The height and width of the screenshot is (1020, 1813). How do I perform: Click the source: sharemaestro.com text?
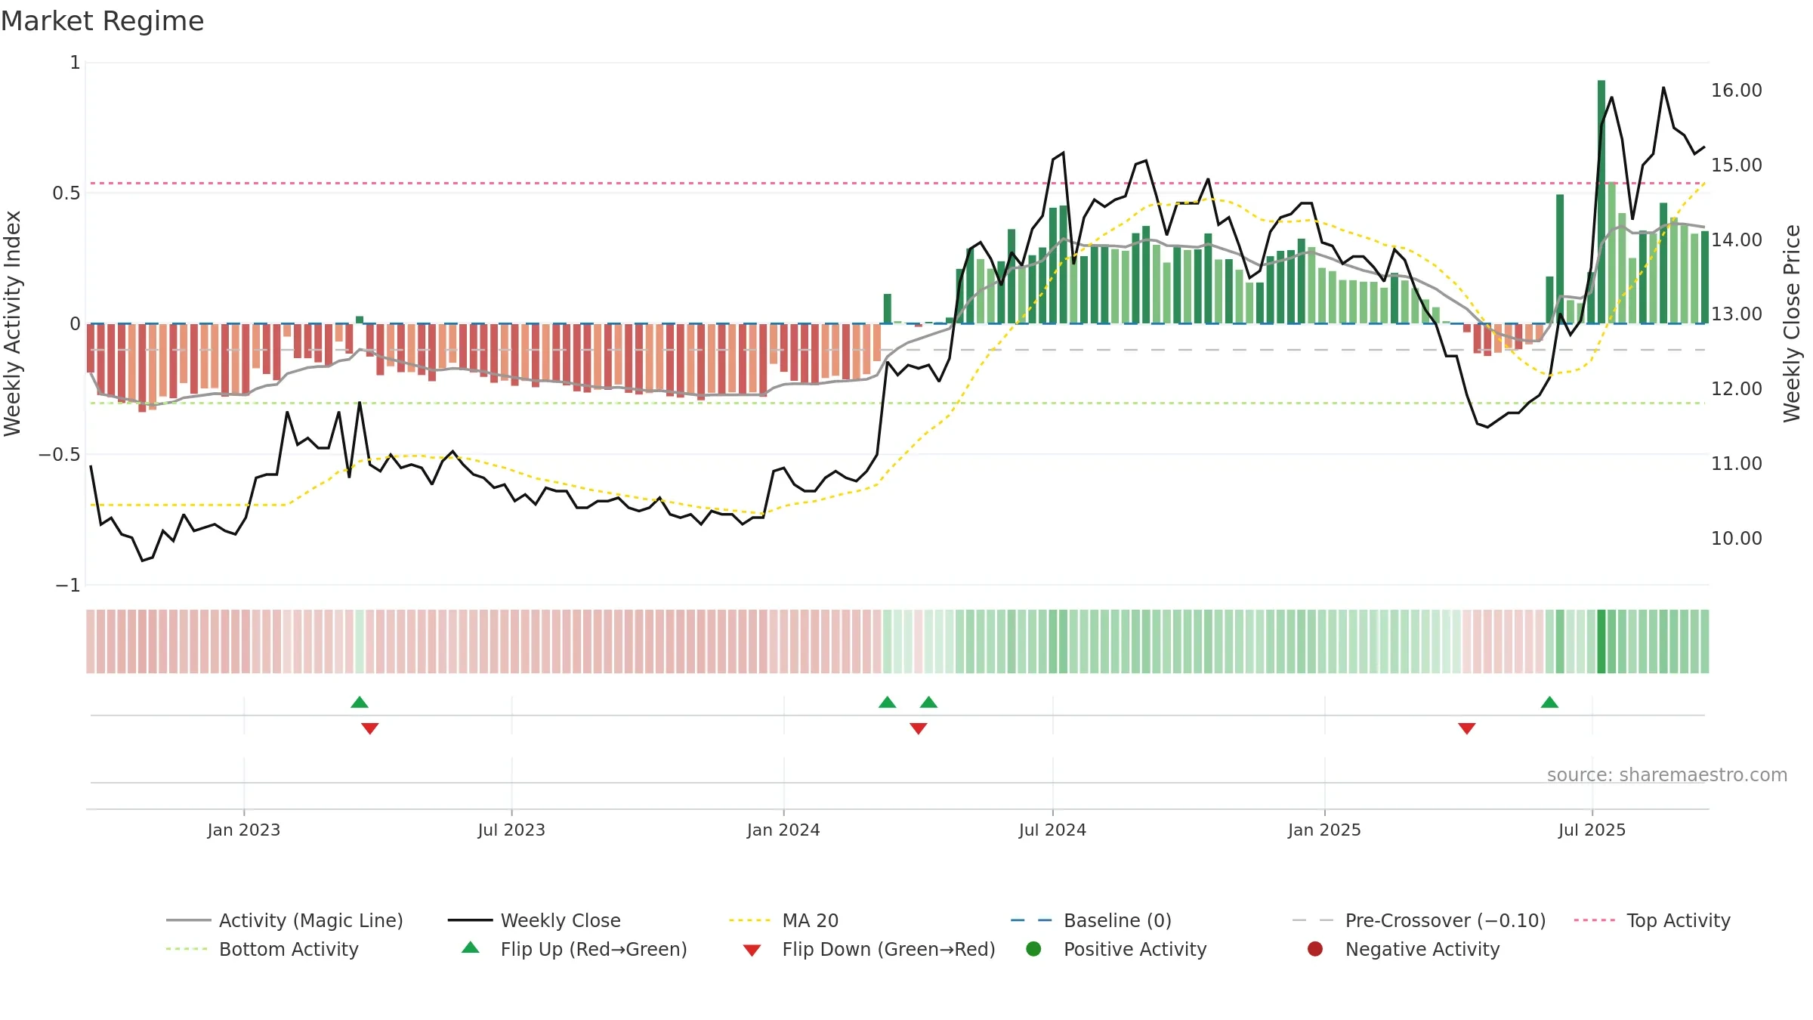(1667, 774)
